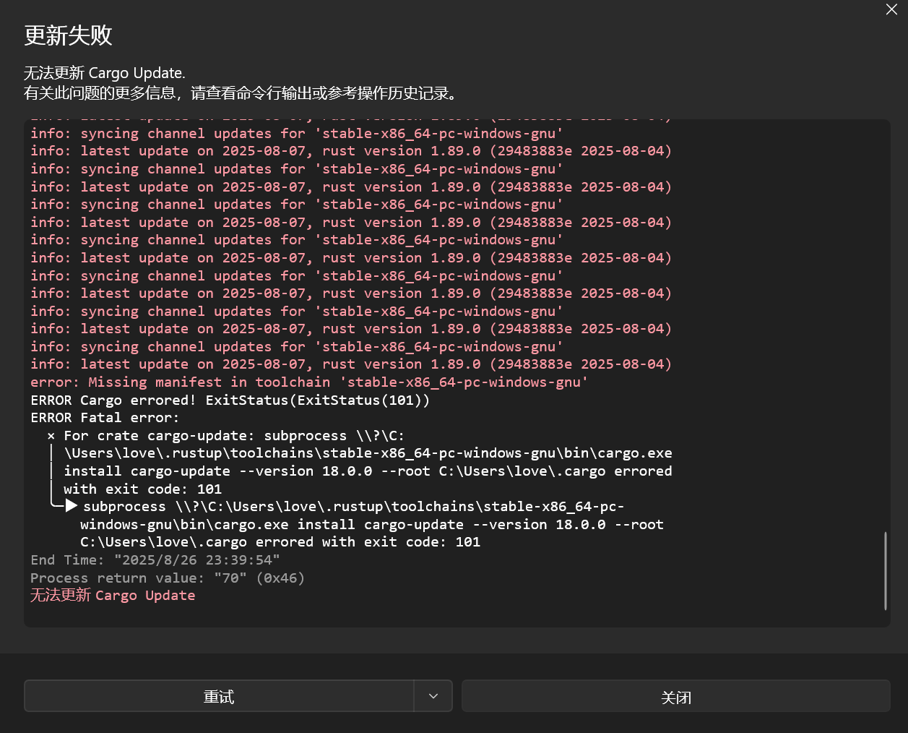The width and height of the screenshot is (908, 733).
Task: Click the log output vertical scrollbar
Action: [886, 571]
